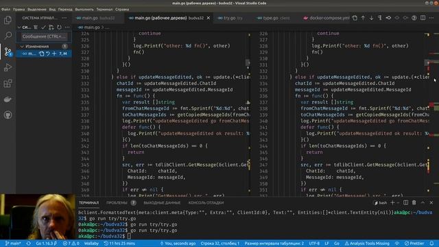Click the main branch indicator in status bar

pos(13,244)
